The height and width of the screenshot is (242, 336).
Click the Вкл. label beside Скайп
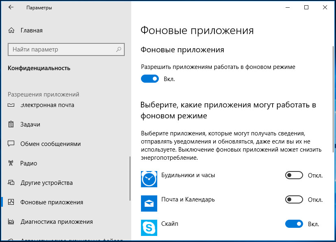[x=314, y=224]
